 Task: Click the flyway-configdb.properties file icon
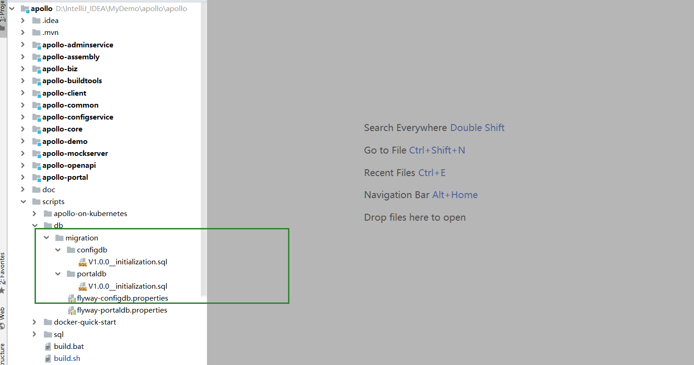71,298
